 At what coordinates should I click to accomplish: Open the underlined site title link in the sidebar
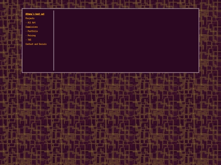[x=35, y=14]
